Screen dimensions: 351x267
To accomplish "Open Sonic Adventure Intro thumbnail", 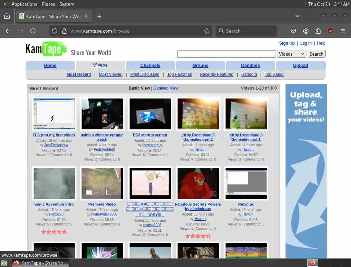I will [54, 183].
